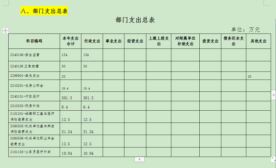Click the table move handle icon
276x168 pixels.
(5, 31)
